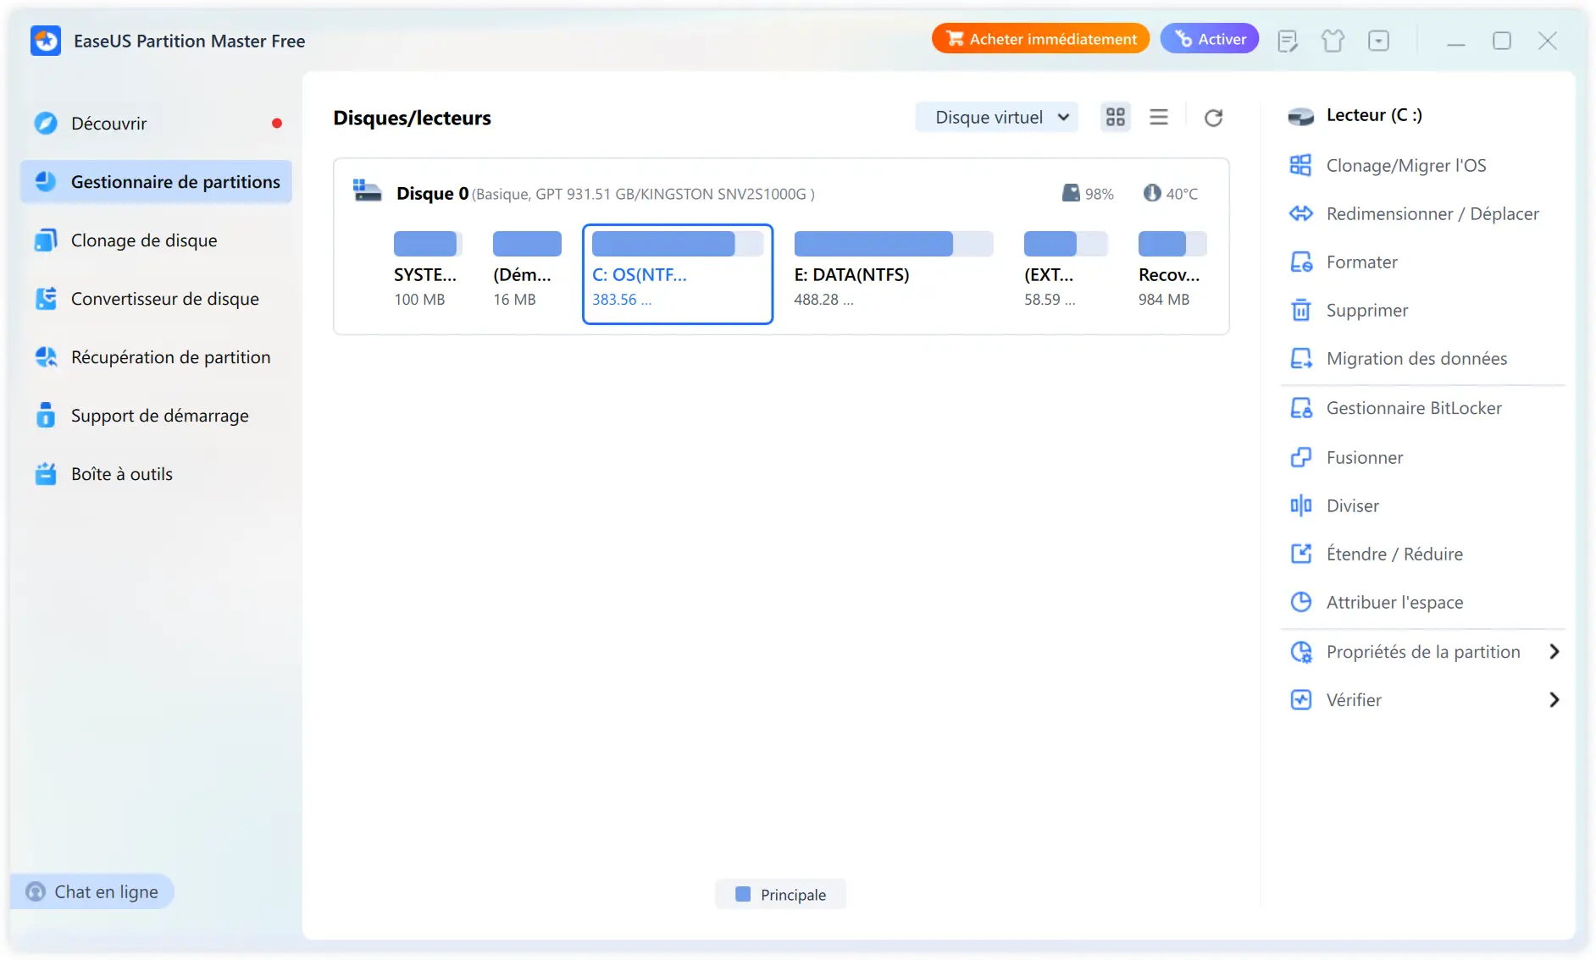
Task: Click the red notification dot beside Découvrir
Action: click(277, 124)
